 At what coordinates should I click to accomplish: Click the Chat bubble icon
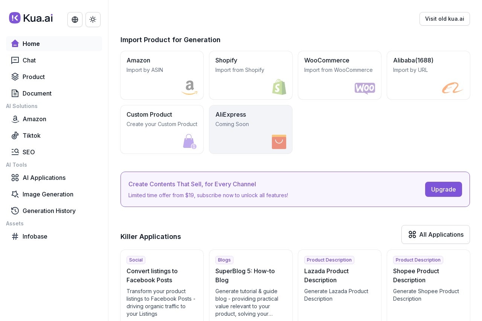pos(15,60)
